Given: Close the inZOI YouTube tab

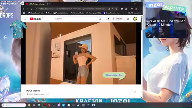Looking at the screenshot, I should tap(50, 4).
